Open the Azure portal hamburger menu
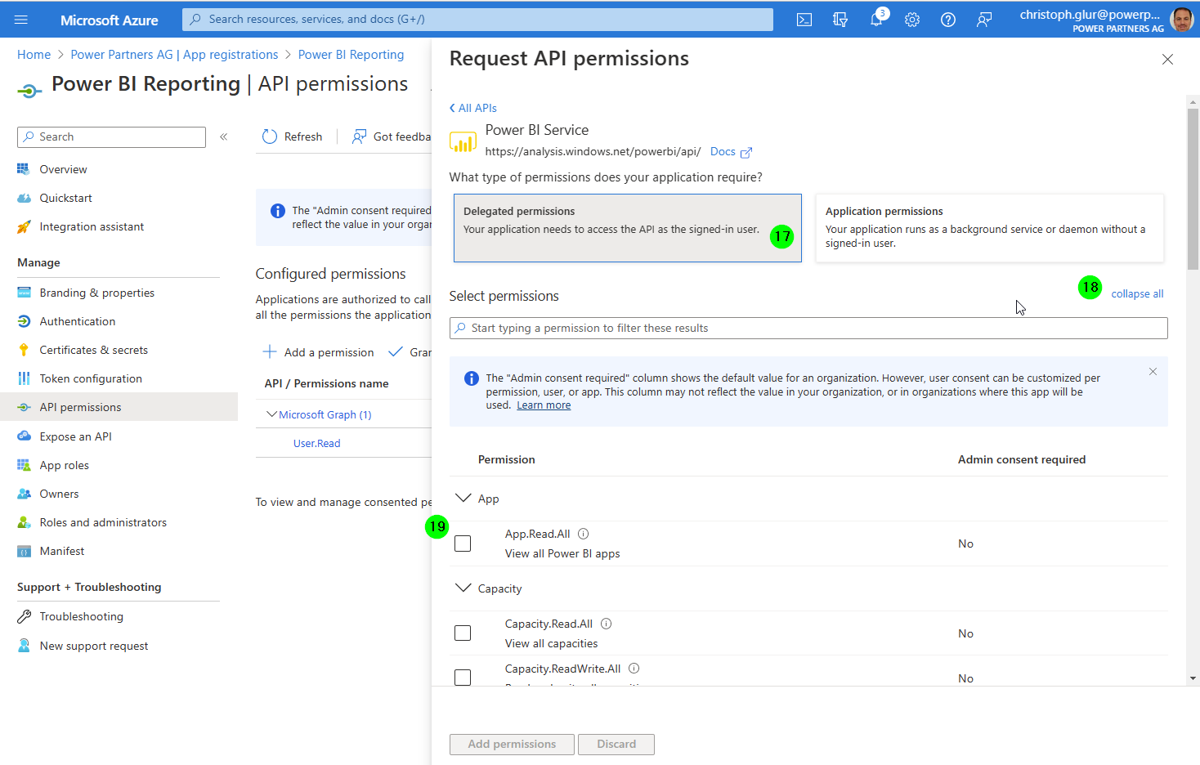Viewport: 1200px width, 765px height. pyautogui.click(x=21, y=20)
